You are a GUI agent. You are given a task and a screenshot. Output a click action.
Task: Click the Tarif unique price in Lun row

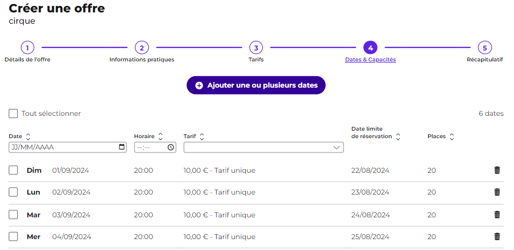pos(219,192)
